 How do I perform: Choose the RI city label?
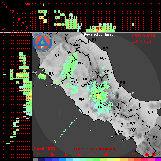click(90, 84)
